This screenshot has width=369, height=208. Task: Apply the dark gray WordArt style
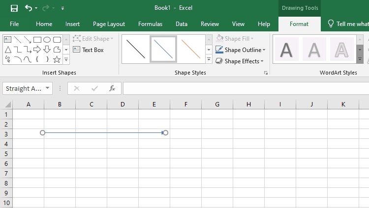(x=286, y=50)
